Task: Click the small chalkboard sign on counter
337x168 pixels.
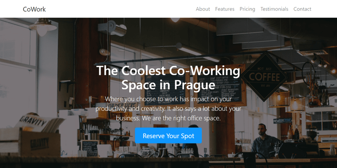Action: [90, 148]
